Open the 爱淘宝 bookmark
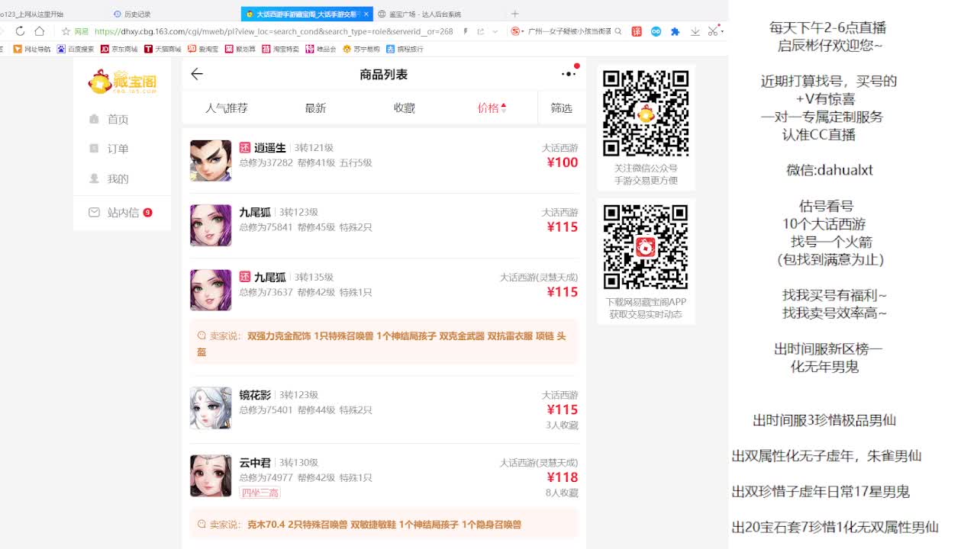The width and height of the screenshot is (977, 549). [x=203, y=49]
